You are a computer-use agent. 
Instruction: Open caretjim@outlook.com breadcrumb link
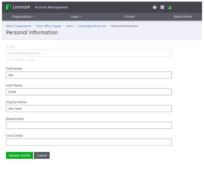(92, 26)
